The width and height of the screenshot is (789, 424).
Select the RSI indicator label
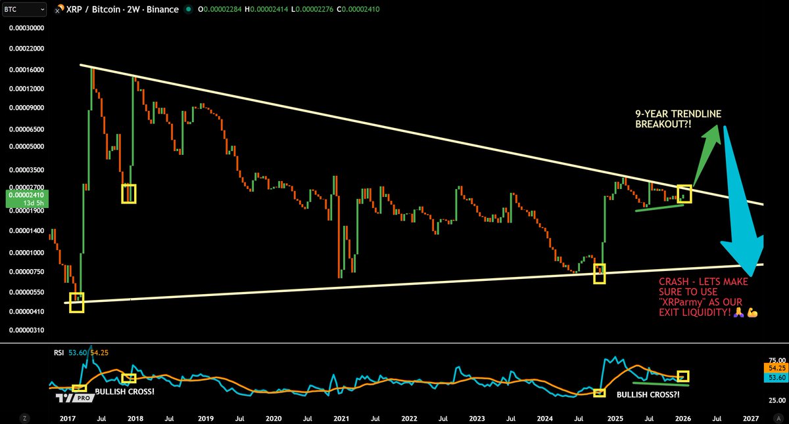[59, 352]
